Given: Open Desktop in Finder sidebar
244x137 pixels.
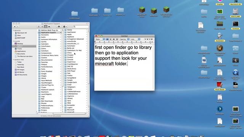Looking at the screenshot, I should [x=19, y=44].
